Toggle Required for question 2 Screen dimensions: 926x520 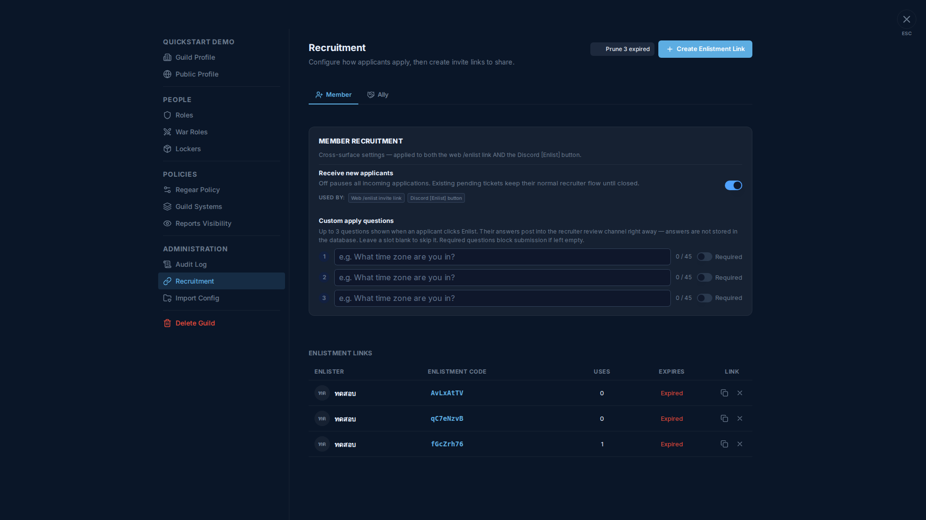point(705,277)
